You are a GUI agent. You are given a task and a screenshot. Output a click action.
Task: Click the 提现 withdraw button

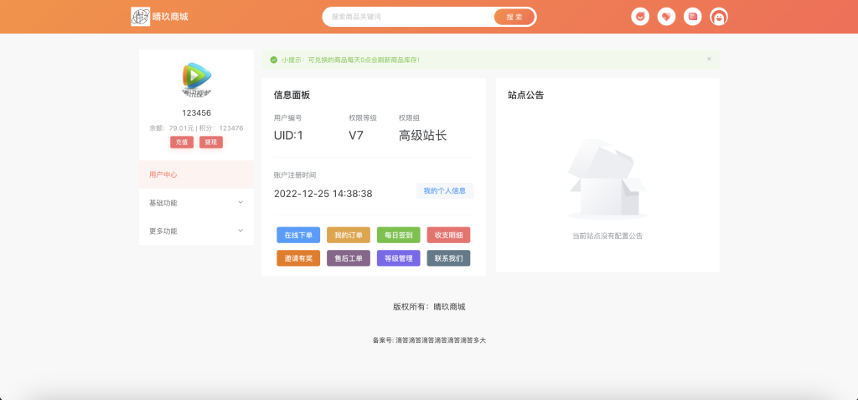tap(210, 142)
